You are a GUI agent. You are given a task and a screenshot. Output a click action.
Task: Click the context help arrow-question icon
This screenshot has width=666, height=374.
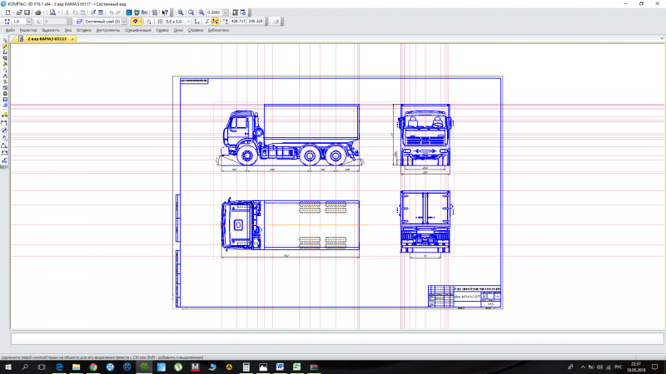tap(165, 12)
